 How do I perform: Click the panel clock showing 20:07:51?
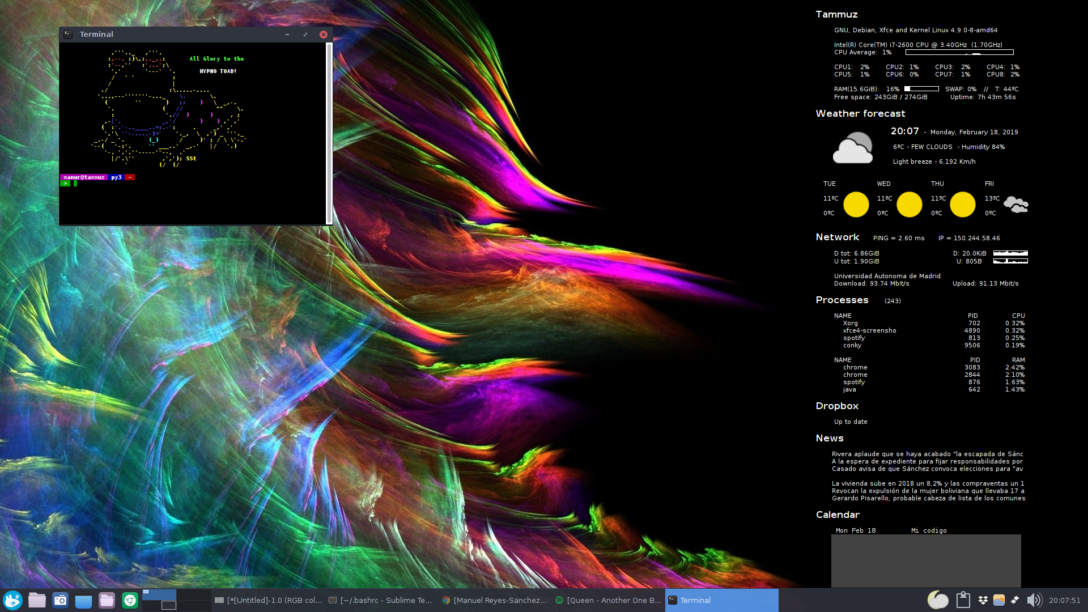pyautogui.click(x=1064, y=600)
